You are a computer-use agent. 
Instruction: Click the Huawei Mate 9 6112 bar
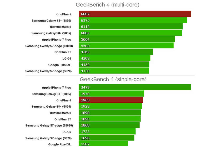pos(130,27)
